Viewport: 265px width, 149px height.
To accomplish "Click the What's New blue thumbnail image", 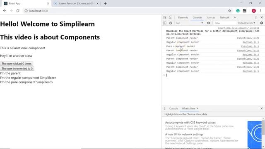I will (x=255, y=135).
